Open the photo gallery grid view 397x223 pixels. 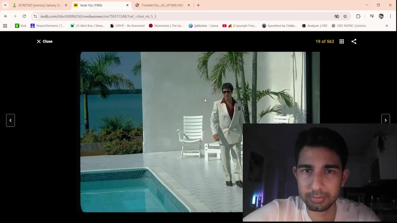(341, 42)
